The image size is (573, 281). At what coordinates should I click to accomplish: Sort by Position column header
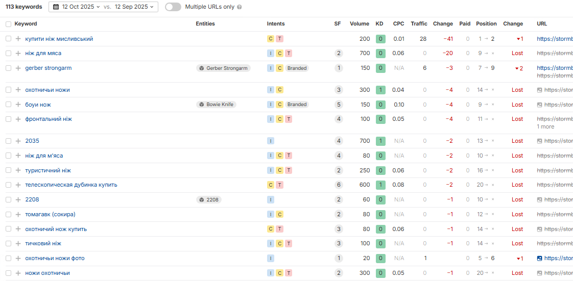(x=486, y=24)
